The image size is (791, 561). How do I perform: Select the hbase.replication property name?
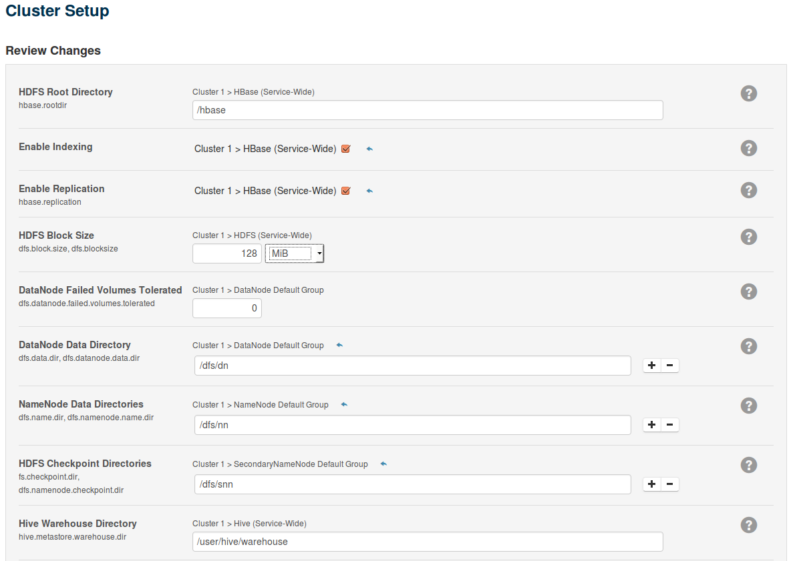tap(50, 202)
